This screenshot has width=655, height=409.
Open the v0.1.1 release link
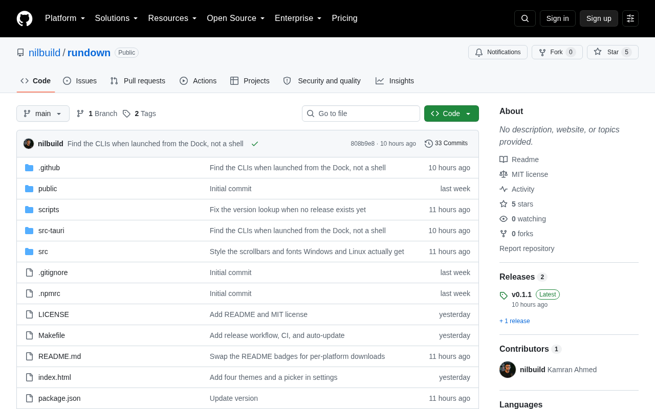(521, 294)
